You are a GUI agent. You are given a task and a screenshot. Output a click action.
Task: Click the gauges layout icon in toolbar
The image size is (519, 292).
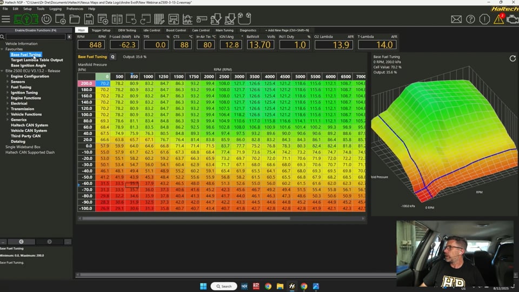click(x=244, y=19)
